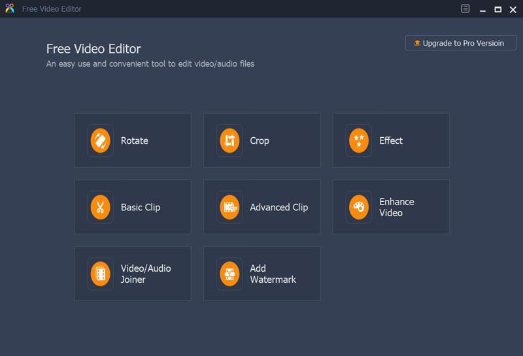The height and width of the screenshot is (356, 523).
Task: Choose the Crop text label
Action: click(259, 140)
